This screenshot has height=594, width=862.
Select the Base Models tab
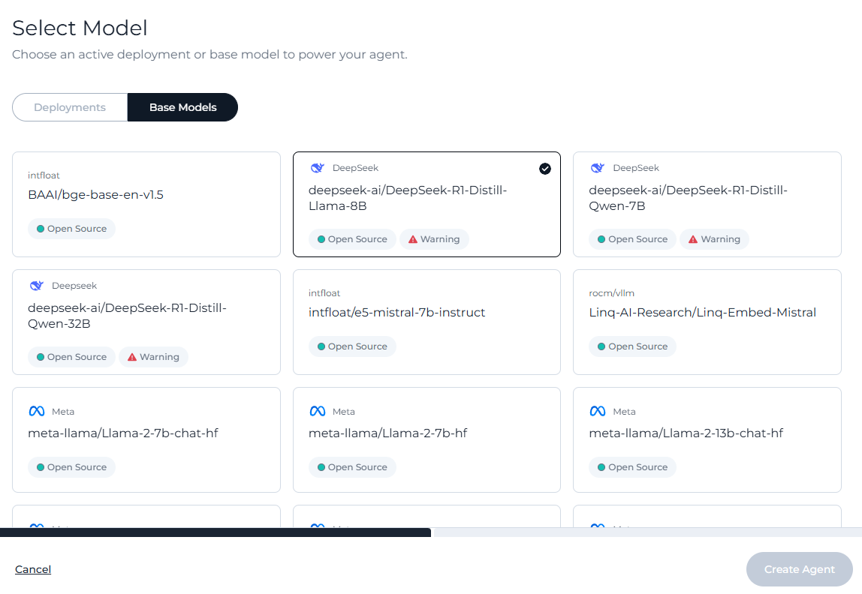[x=182, y=107]
